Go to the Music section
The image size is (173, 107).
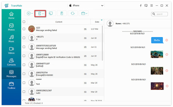[11, 39]
